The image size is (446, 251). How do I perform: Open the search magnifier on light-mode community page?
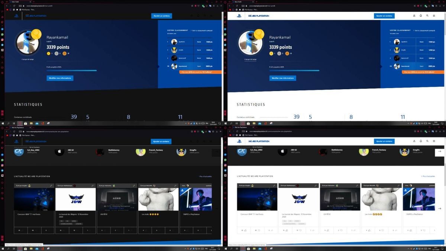(427, 141)
